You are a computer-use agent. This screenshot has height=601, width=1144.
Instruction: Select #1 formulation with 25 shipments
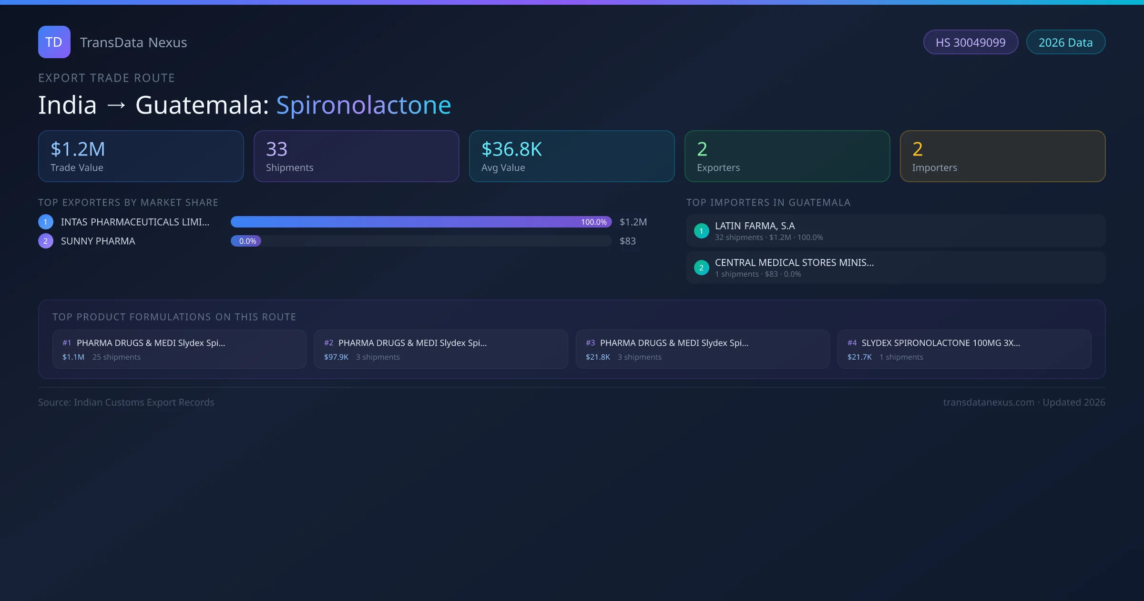(x=179, y=349)
